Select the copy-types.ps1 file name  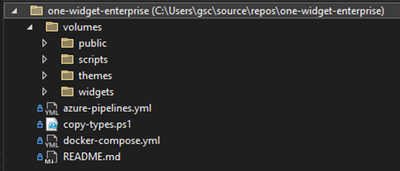click(x=97, y=125)
